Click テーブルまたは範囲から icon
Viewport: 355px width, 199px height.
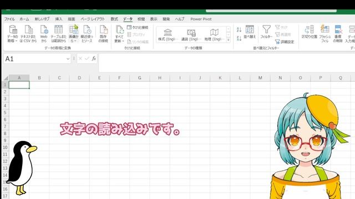(58, 34)
